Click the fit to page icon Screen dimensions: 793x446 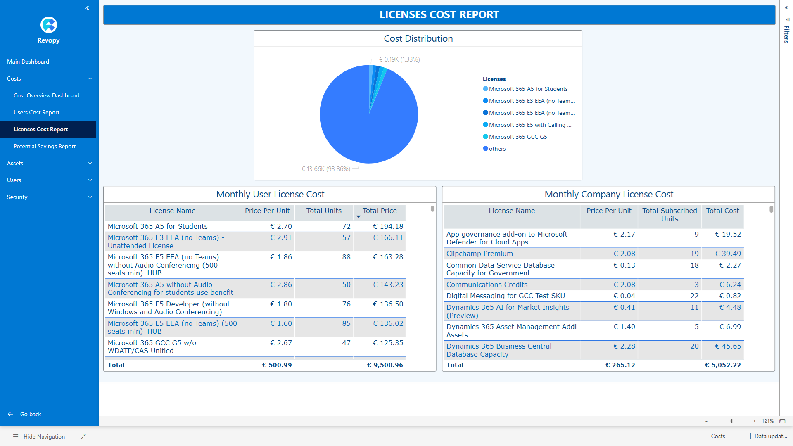tap(782, 421)
